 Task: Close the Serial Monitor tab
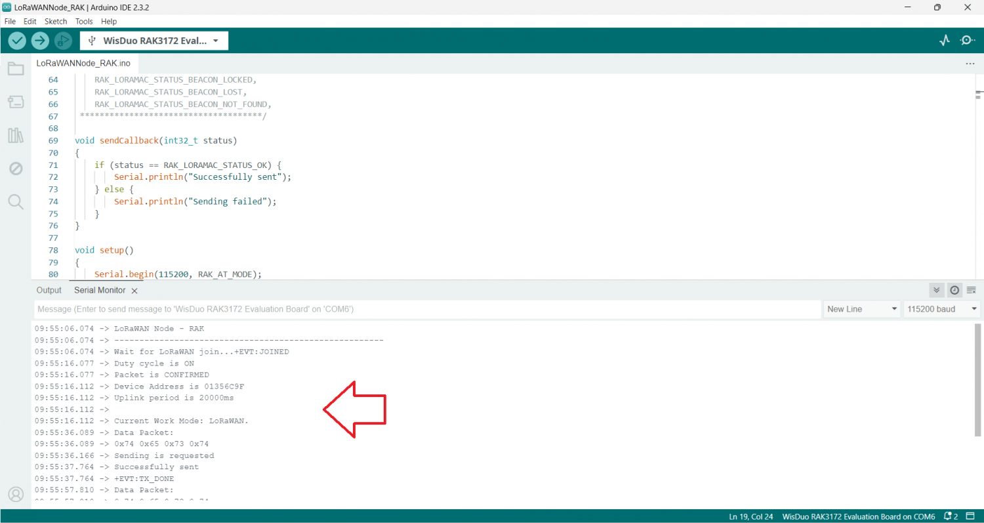pos(134,291)
